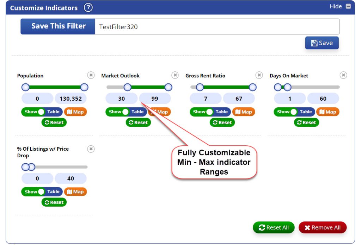Click the Market Outlook slider minimum handle
Screen dimensions: 361x245
coord(127,87)
